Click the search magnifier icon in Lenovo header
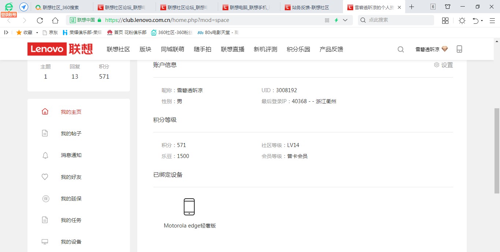 point(401,49)
